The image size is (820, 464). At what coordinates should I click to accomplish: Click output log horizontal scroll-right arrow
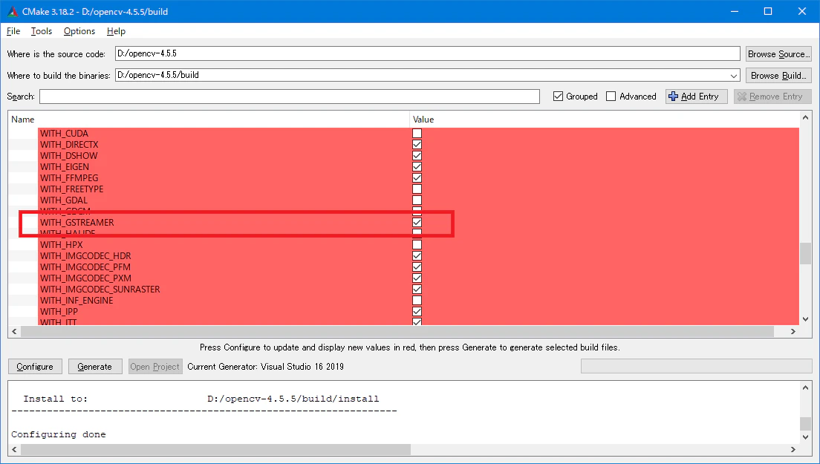pos(793,449)
